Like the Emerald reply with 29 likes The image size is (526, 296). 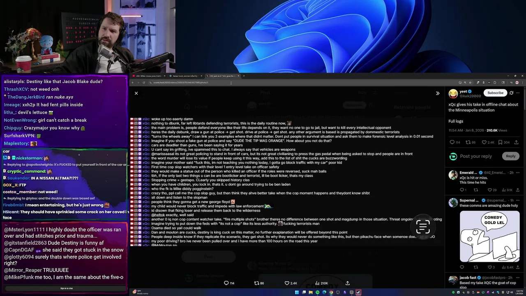point(492,190)
